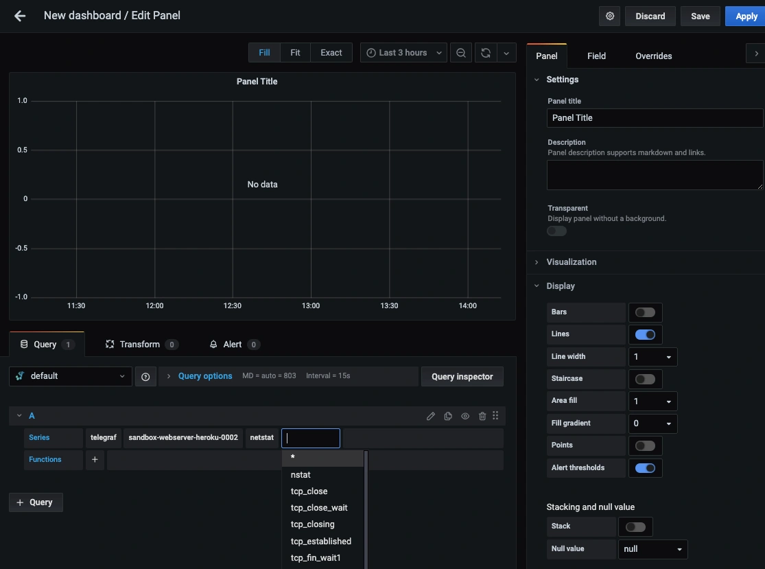765x569 pixels.
Task: Go back using the arrow icon
Action: point(19,16)
